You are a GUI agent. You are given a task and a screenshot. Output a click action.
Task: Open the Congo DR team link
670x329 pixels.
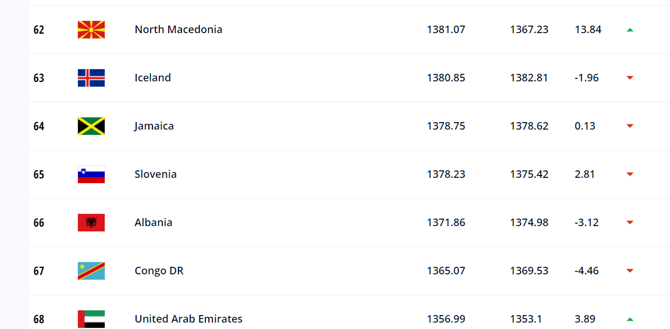click(159, 271)
